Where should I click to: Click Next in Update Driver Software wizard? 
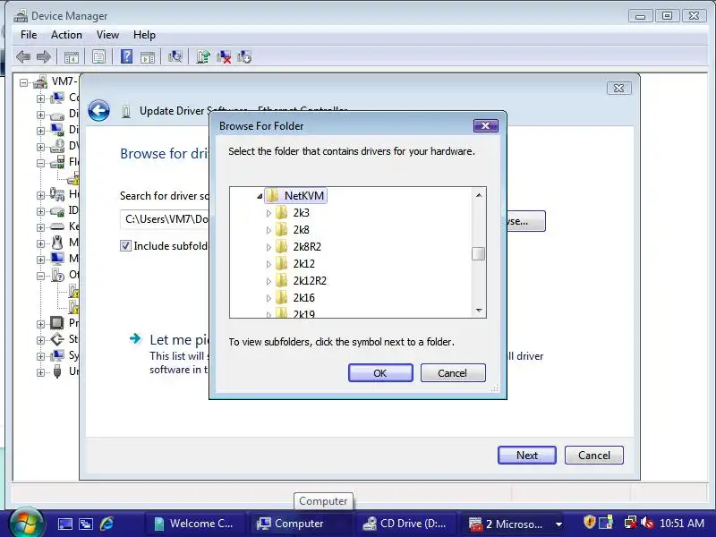tap(527, 456)
